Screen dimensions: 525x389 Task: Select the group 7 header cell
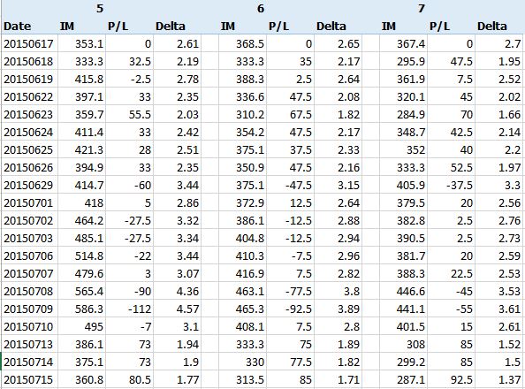[x=403, y=8]
